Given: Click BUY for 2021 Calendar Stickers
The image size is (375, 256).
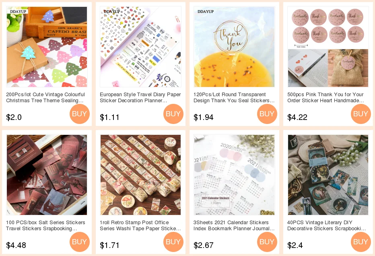Looking at the screenshot, I should tap(267, 242).
